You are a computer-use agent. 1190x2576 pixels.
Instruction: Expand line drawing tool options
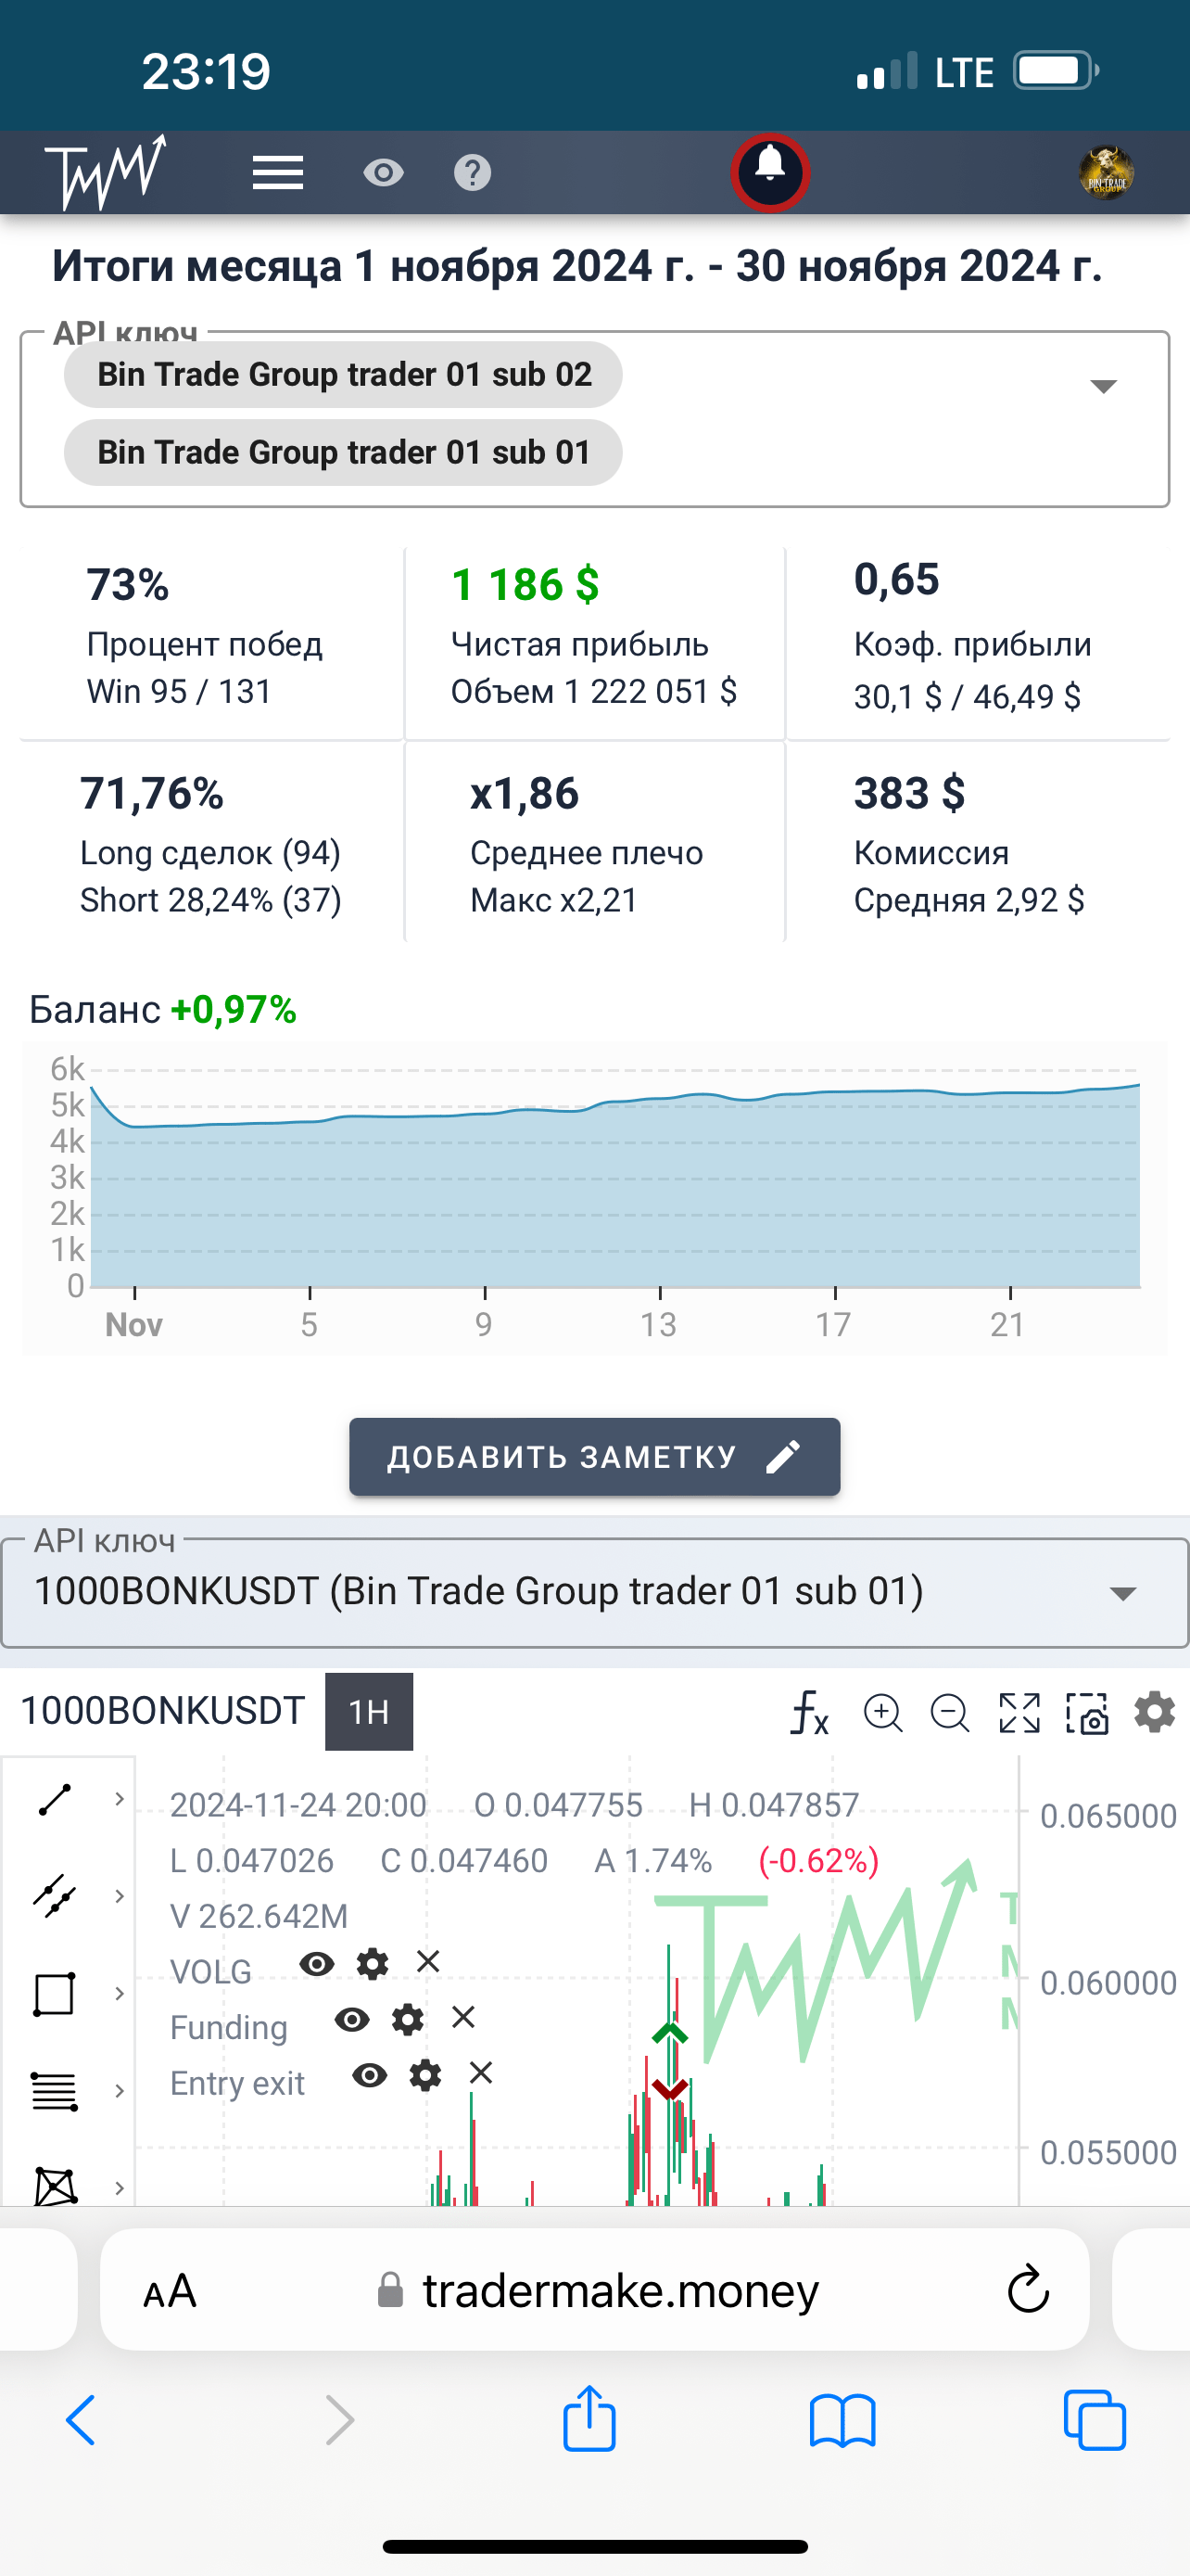[x=119, y=1799]
